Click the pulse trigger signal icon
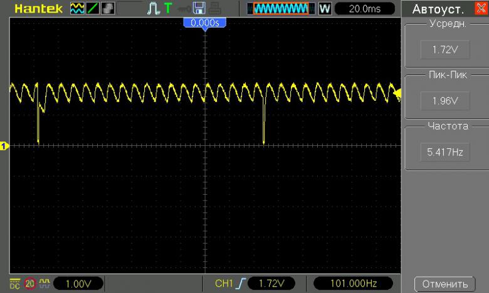 tap(153, 8)
